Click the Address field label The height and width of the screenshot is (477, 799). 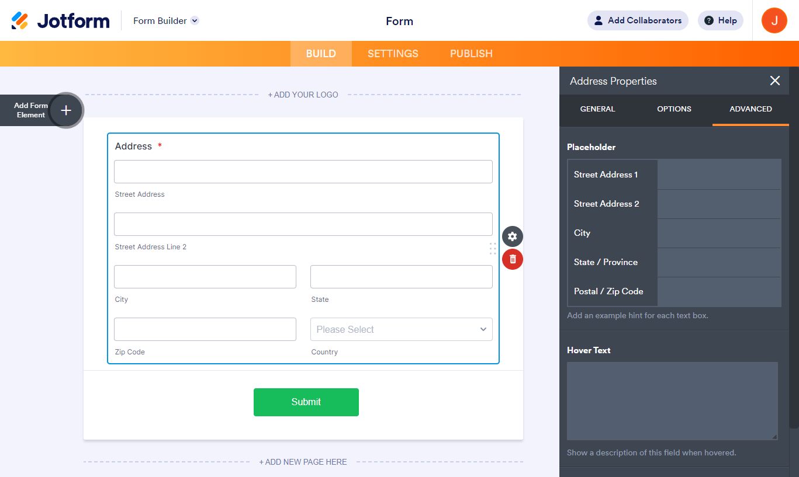[133, 147]
